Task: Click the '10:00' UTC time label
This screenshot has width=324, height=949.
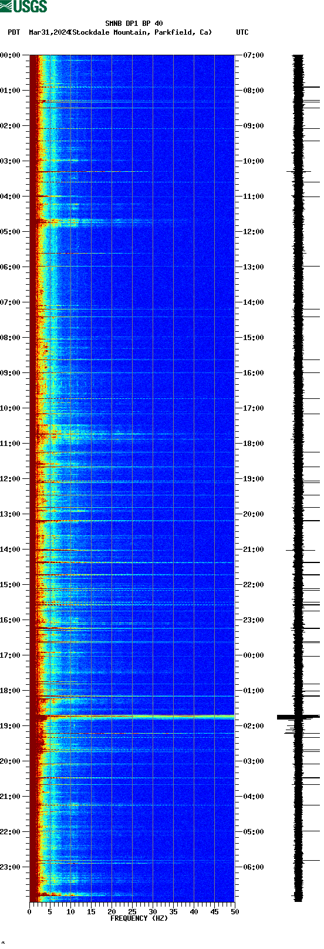Action: [x=254, y=161]
